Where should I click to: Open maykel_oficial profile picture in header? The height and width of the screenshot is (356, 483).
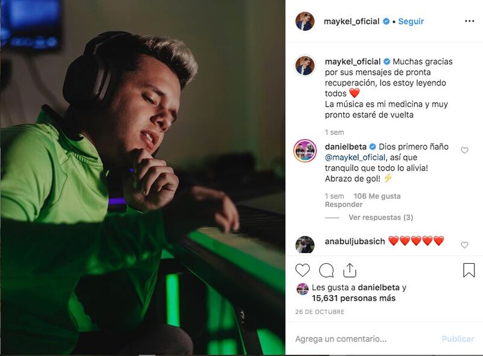(305, 21)
